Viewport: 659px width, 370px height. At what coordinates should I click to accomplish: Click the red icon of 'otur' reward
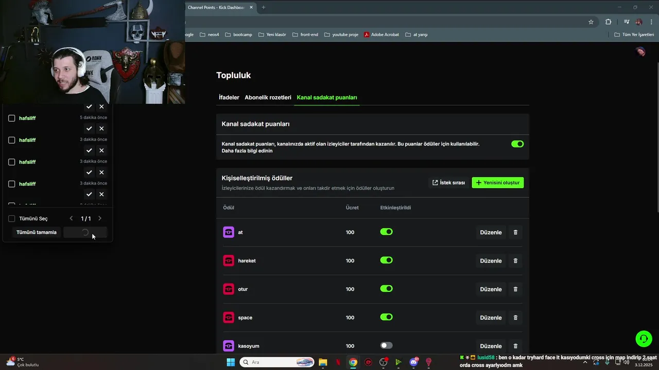229,289
